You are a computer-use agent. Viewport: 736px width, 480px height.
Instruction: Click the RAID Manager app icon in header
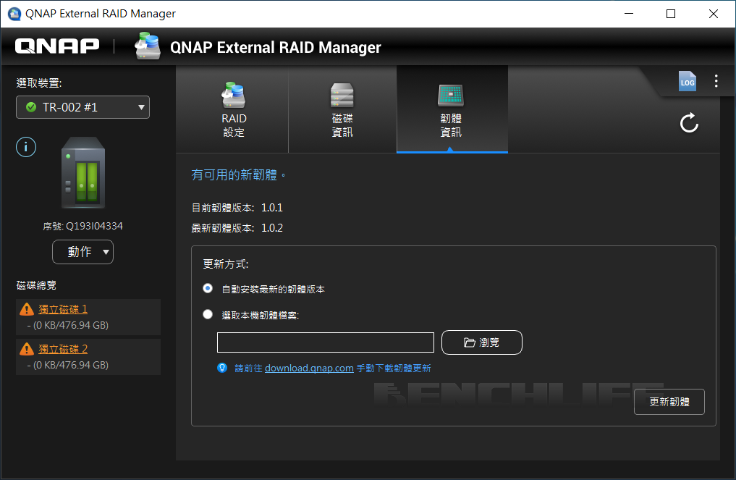click(x=148, y=46)
